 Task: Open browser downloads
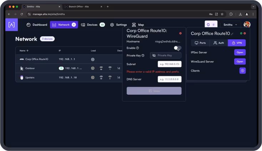tap(240, 14)
